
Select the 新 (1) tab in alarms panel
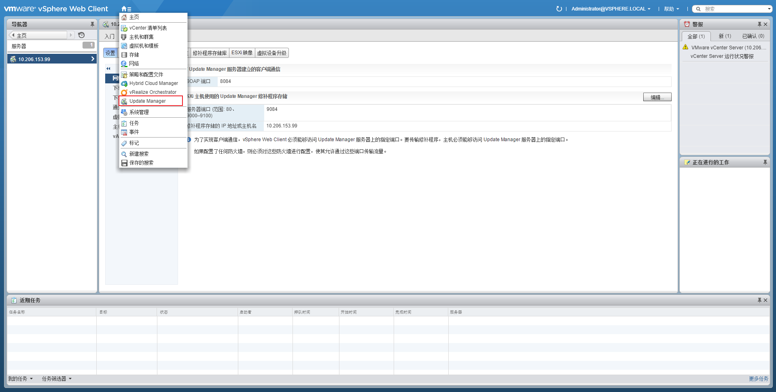pos(725,36)
